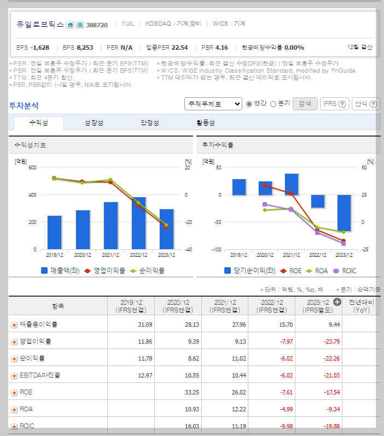The width and height of the screenshot is (384, 436).
Task: Expand the ROA row
Action: 14,410
